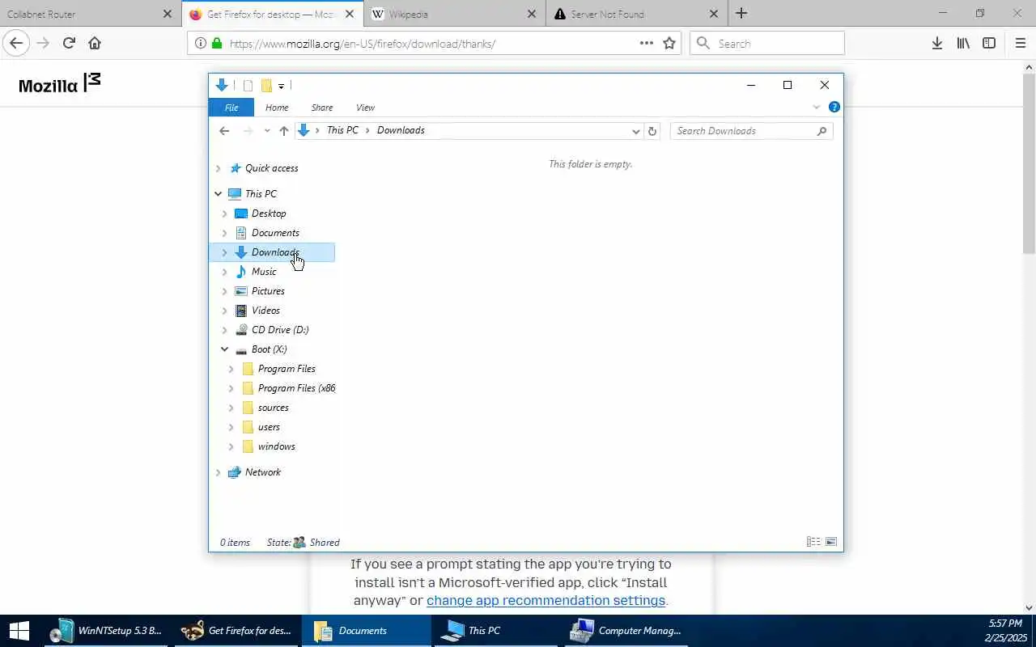Select the sources folder
The height and width of the screenshot is (647, 1036).
click(x=273, y=408)
